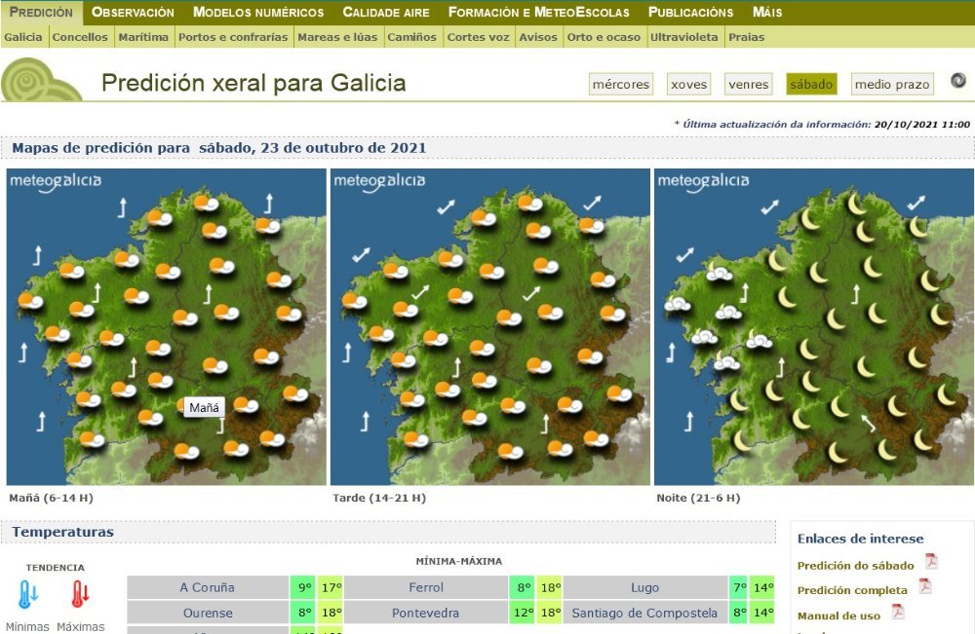
Task: Show forecast for sábado
Action: [811, 85]
